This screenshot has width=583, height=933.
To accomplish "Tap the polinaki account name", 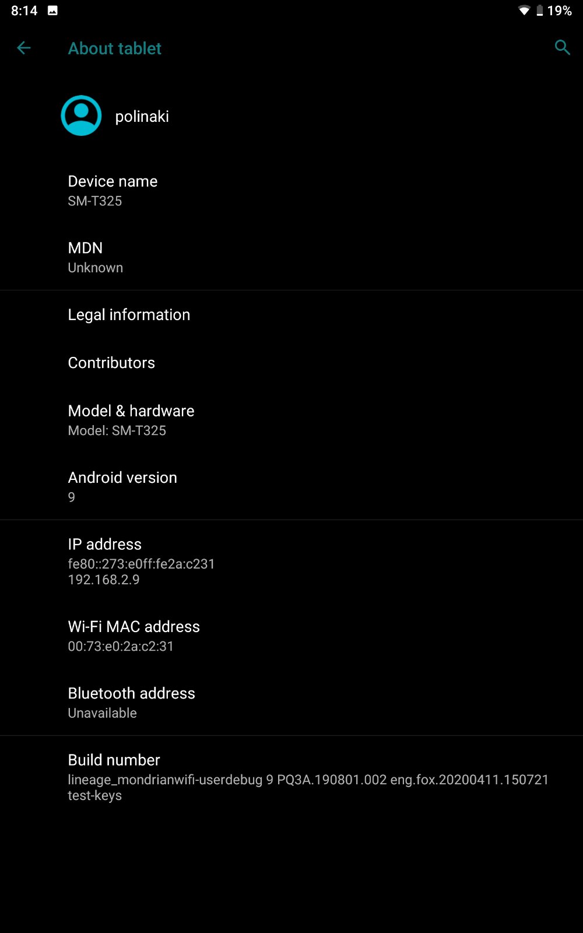I will pyautogui.click(x=142, y=117).
